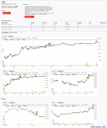Toggle Open marker in daily COF chart legend
107x128 pixels.
55,106
